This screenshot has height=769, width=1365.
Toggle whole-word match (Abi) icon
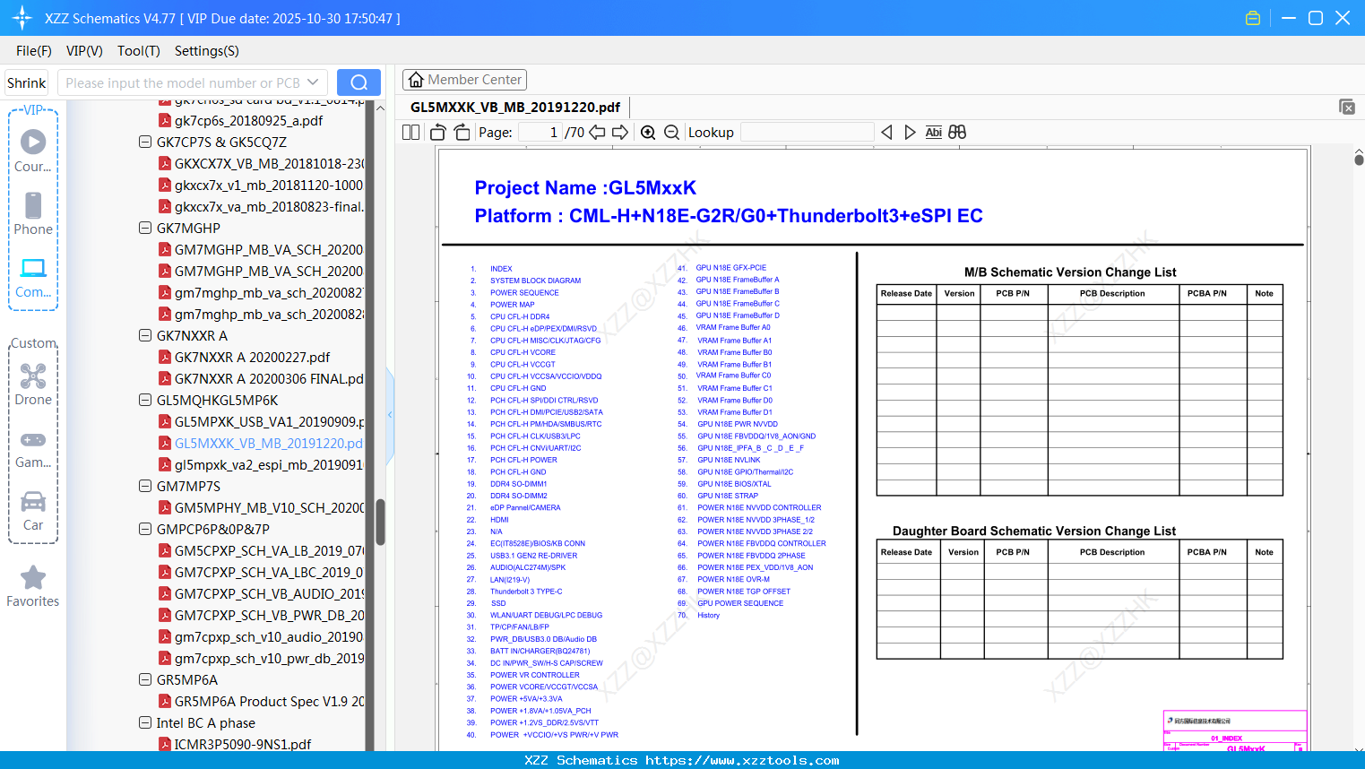934,133
